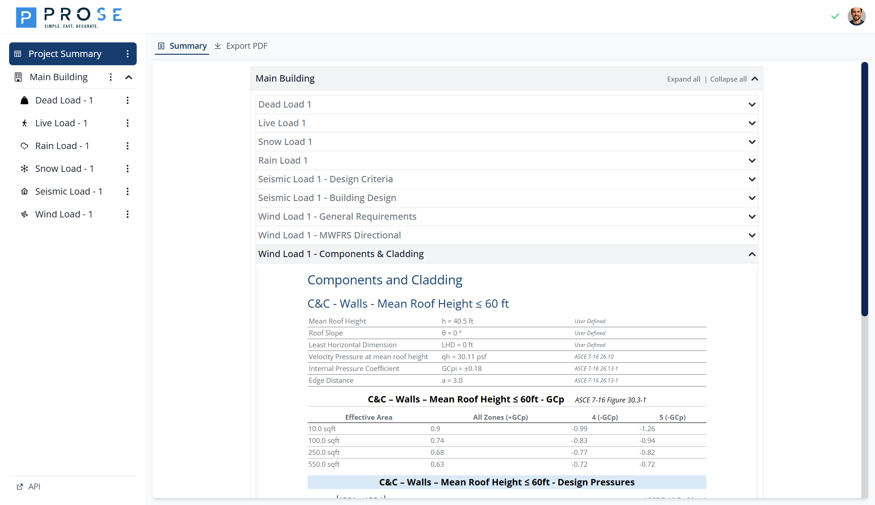875x505 pixels.
Task: Open the Main Building three-dot menu
Action: coord(110,77)
